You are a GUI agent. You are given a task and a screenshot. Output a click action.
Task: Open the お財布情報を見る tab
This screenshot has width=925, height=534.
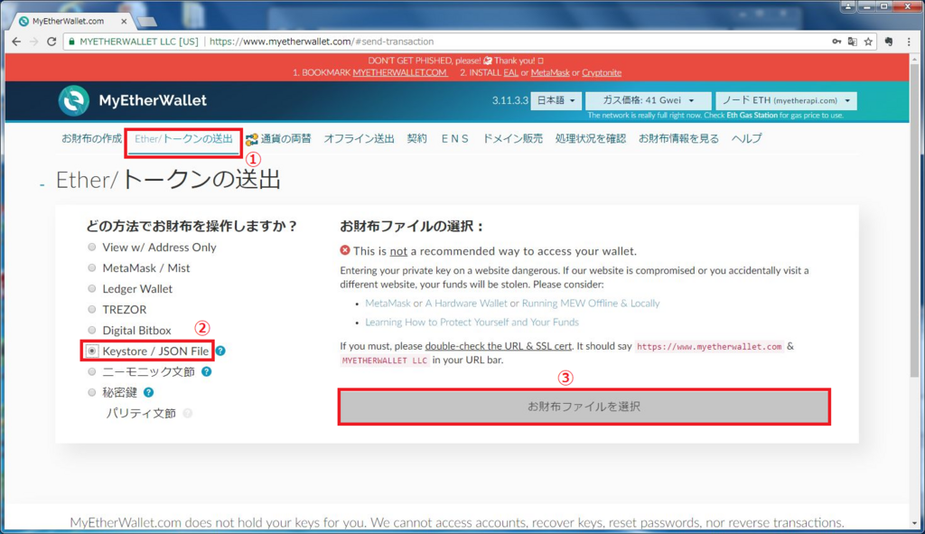click(678, 138)
